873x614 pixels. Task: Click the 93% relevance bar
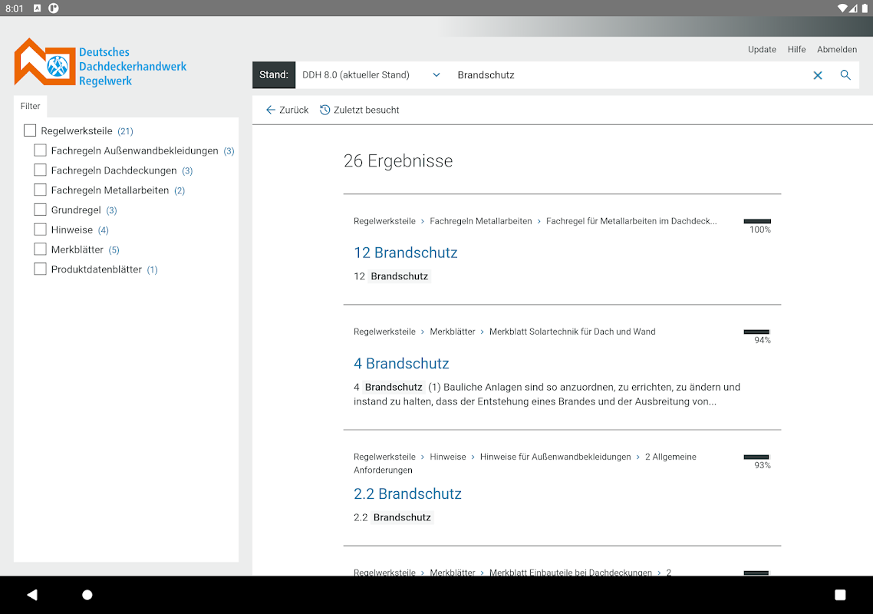pyautogui.click(x=756, y=457)
